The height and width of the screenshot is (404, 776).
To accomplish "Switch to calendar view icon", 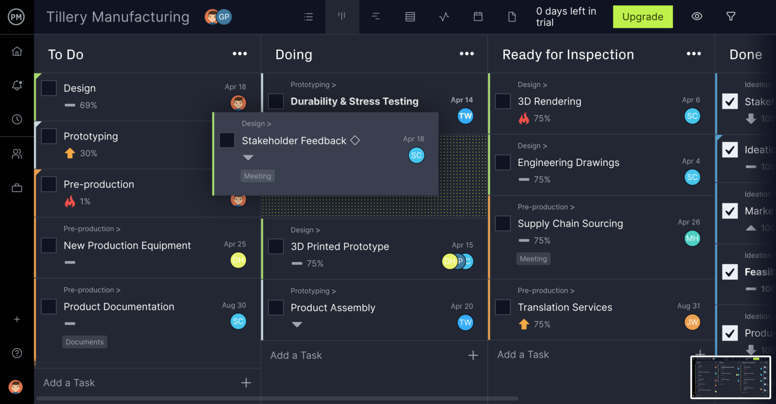I will (478, 17).
